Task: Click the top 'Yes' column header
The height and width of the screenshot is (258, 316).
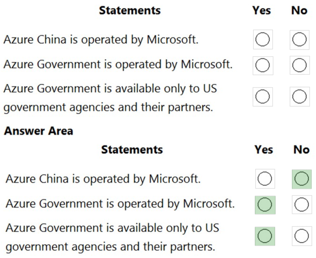Action: pos(263,10)
